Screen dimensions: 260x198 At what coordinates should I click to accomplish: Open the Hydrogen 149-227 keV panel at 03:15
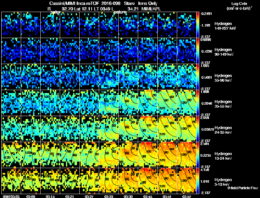pyautogui.click(x=50, y=25)
